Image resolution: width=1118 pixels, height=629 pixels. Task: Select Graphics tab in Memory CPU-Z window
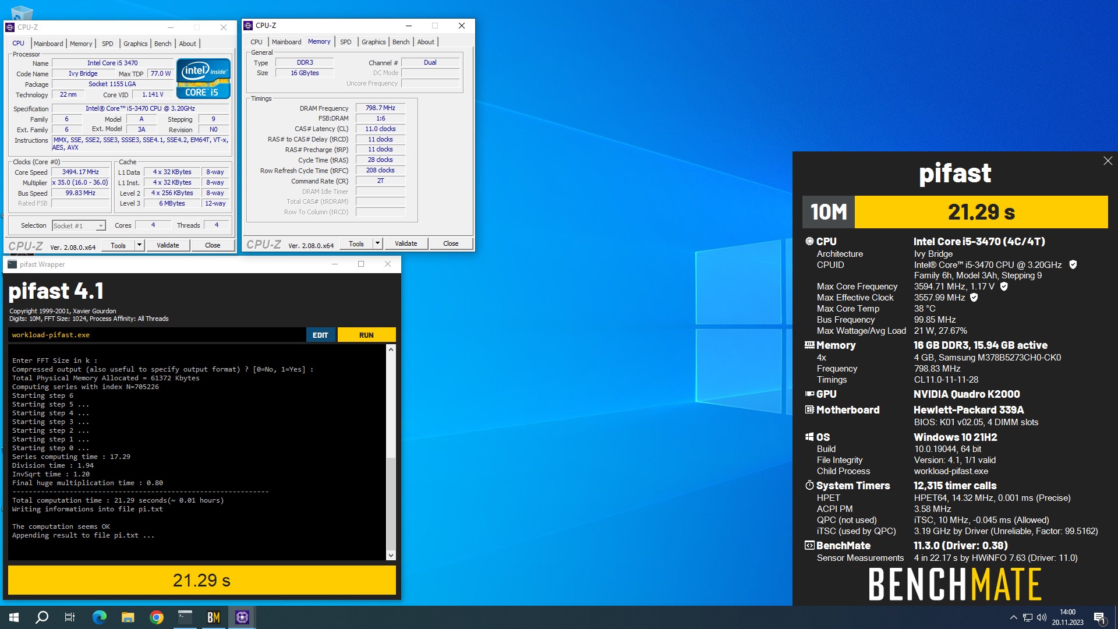point(374,42)
